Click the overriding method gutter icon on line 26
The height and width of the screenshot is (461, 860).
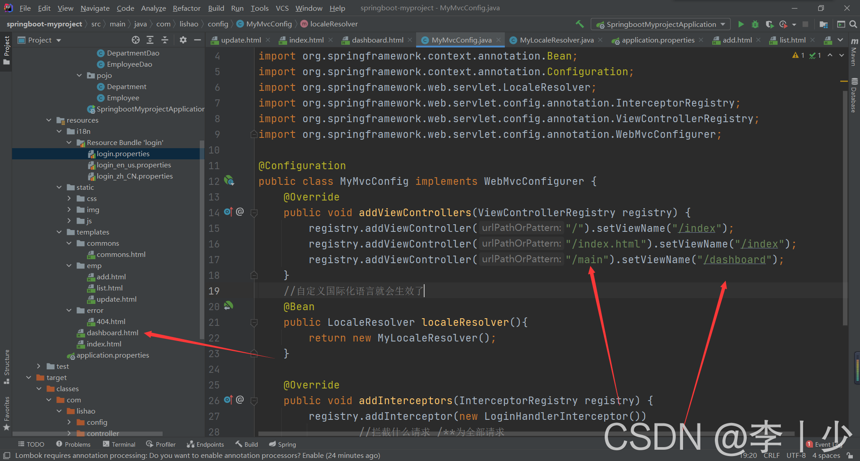[228, 400]
